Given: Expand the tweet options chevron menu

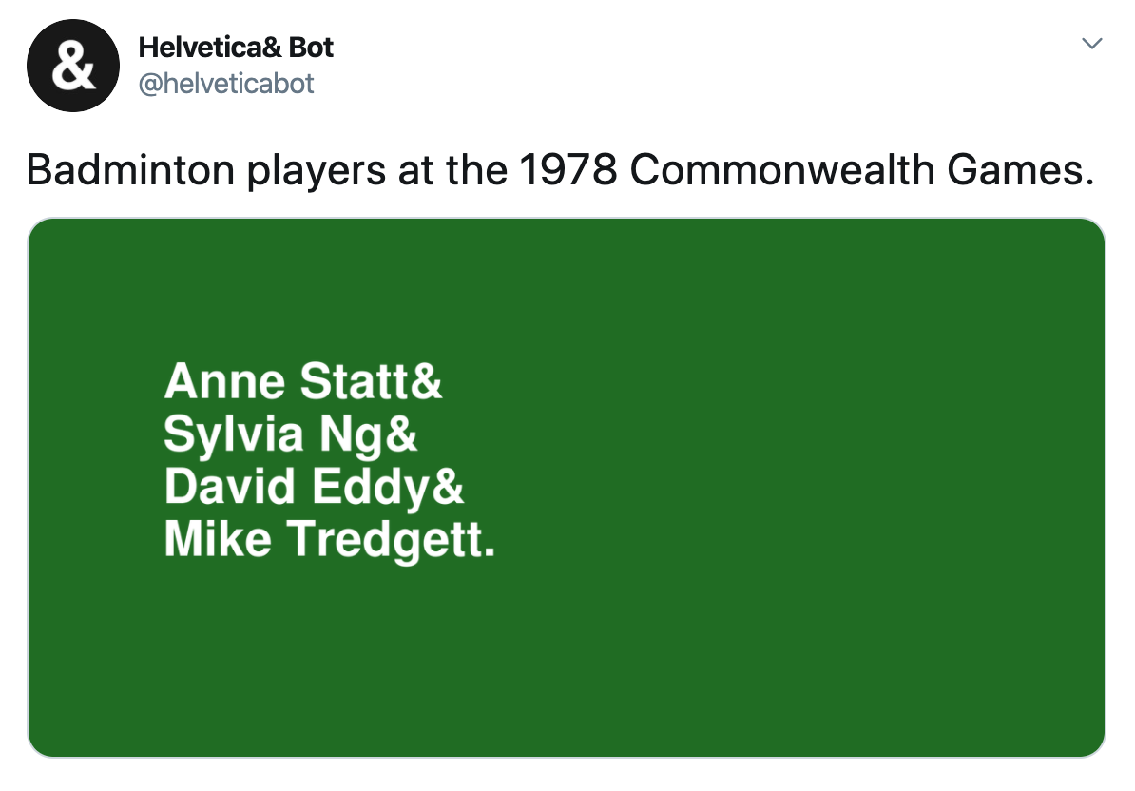Looking at the screenshot, I should [x=1091, y=44].
